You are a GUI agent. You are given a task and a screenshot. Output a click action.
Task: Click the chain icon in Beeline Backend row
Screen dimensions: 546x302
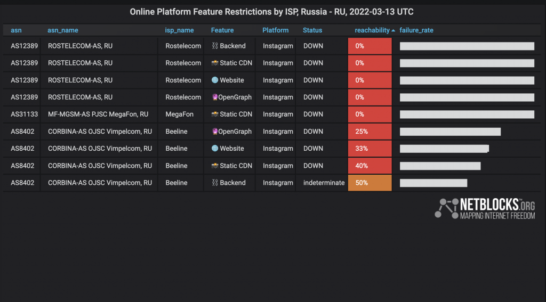tap(215, 183)
